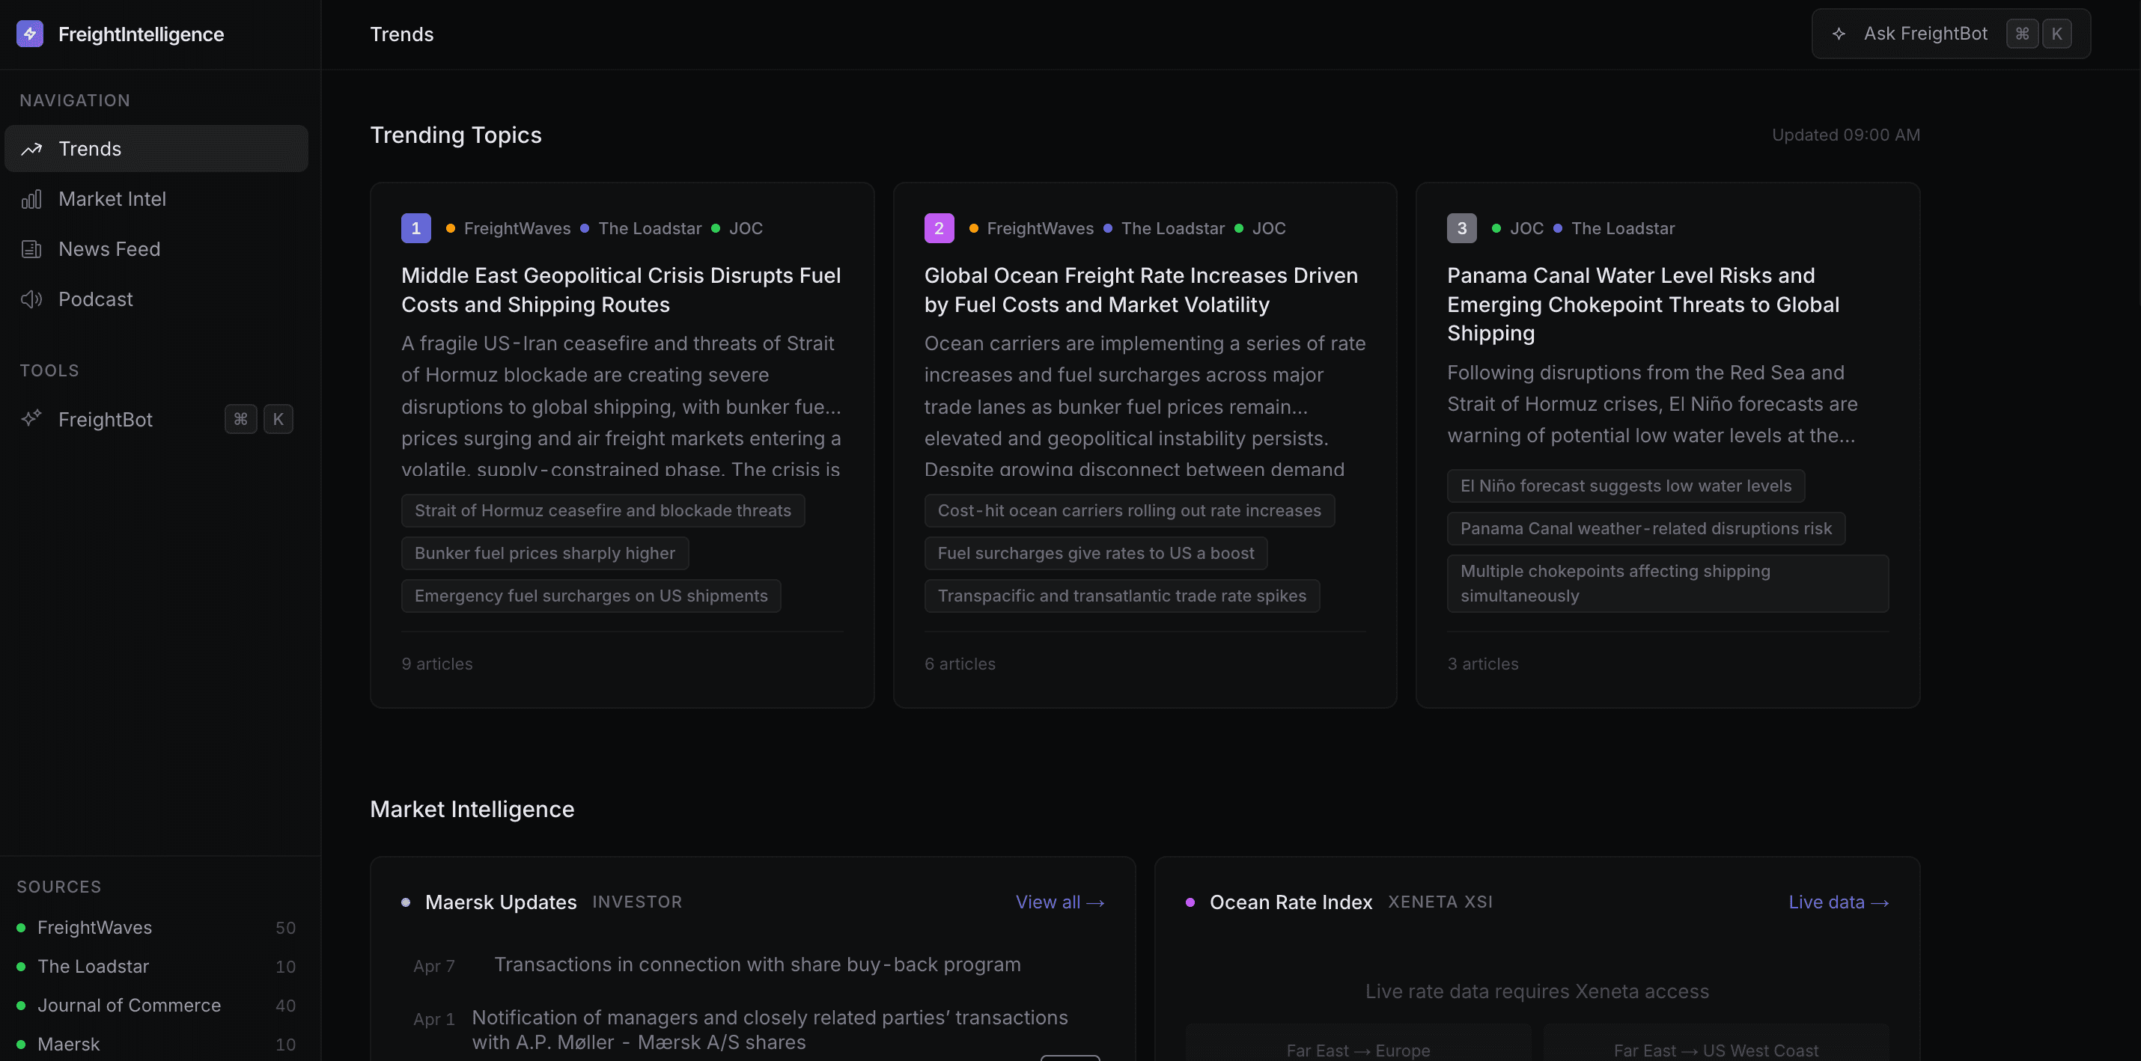Expand Maersk Updates with View all arrow

[1060, 902]
